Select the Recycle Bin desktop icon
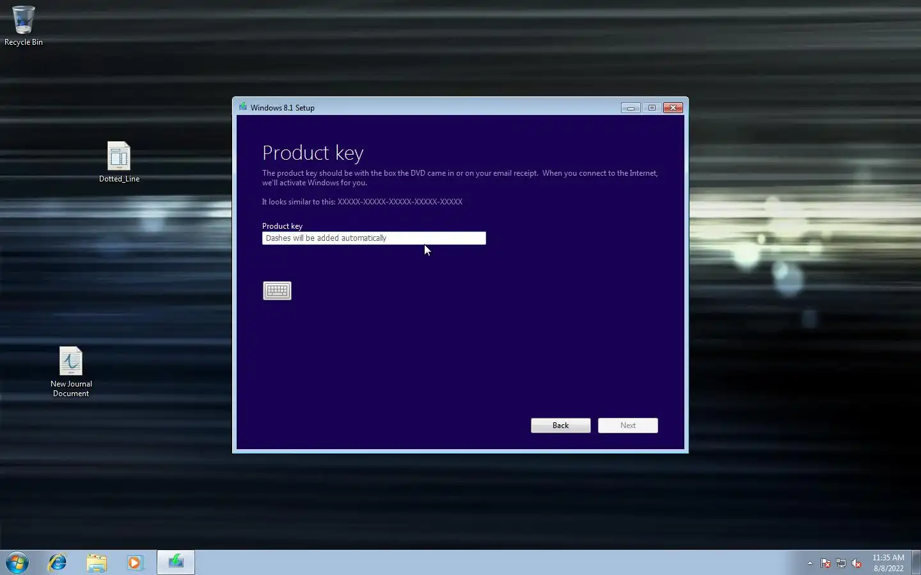 (x=24, y=26)
